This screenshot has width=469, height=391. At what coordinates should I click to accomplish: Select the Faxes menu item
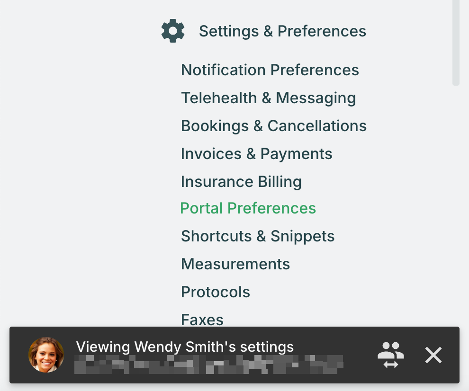(202, 320)
